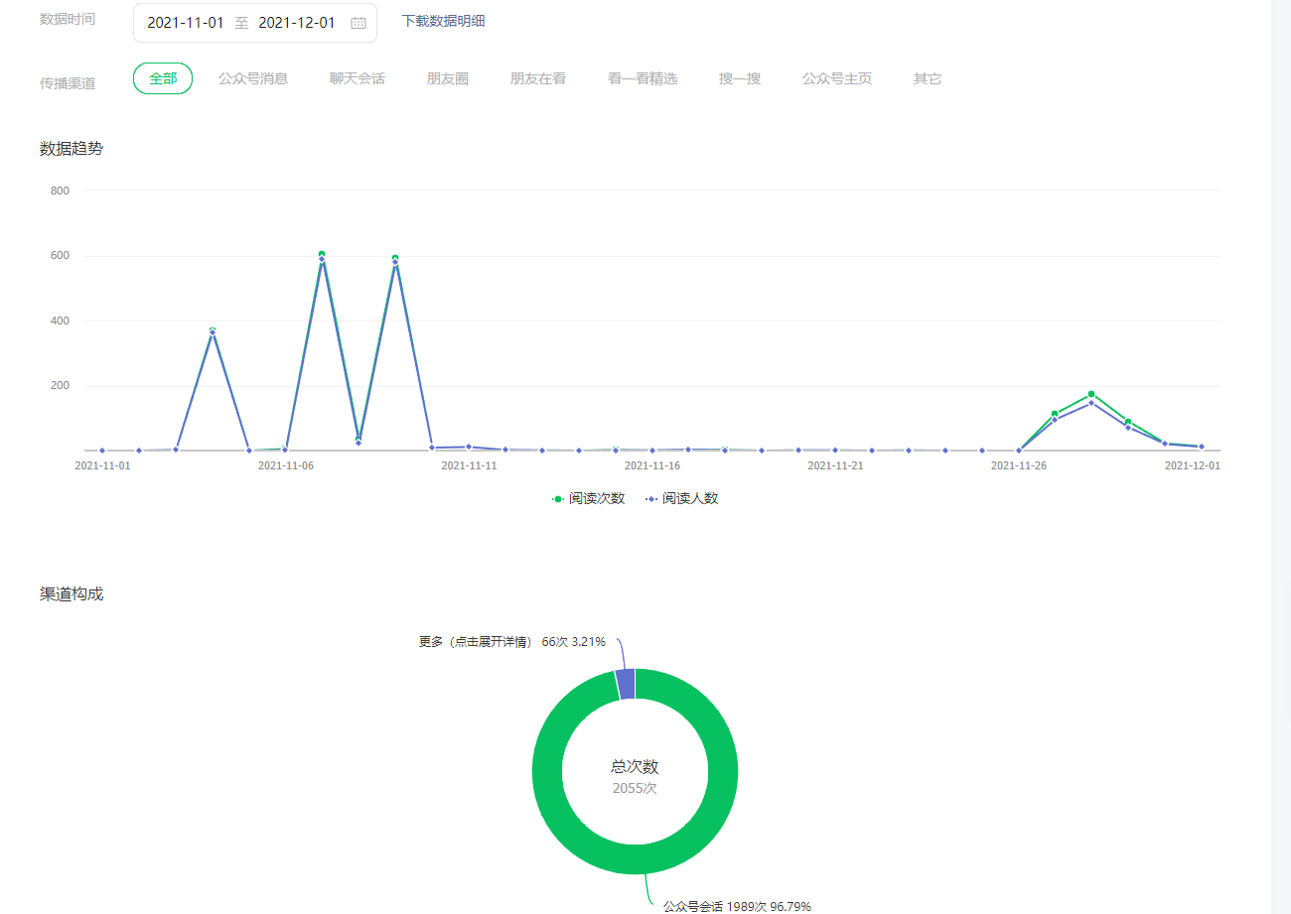Click start date 2021-11-01 field

[x=186, y=23]
